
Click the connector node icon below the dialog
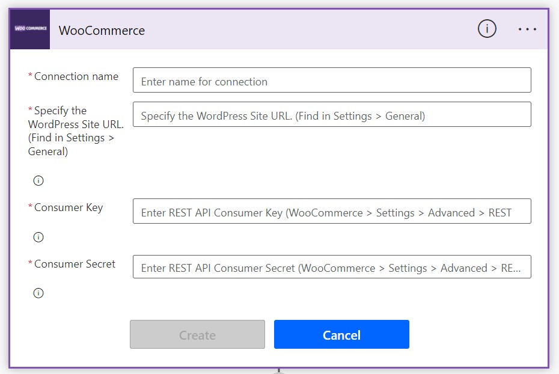(x=278, y=370)
